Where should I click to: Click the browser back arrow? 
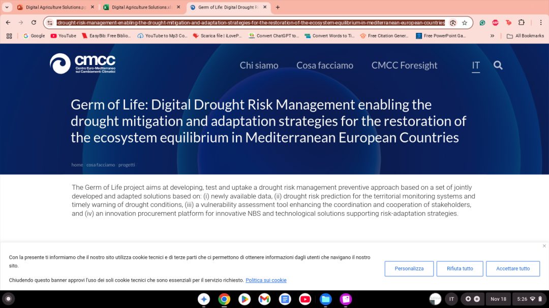tap(8, 22)
